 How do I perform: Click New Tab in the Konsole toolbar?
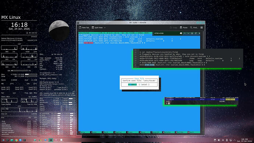pyautogui.click(x=84, y=28)
